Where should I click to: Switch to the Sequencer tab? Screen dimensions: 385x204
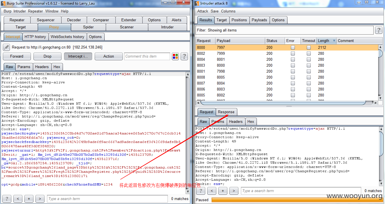point(46,20)
